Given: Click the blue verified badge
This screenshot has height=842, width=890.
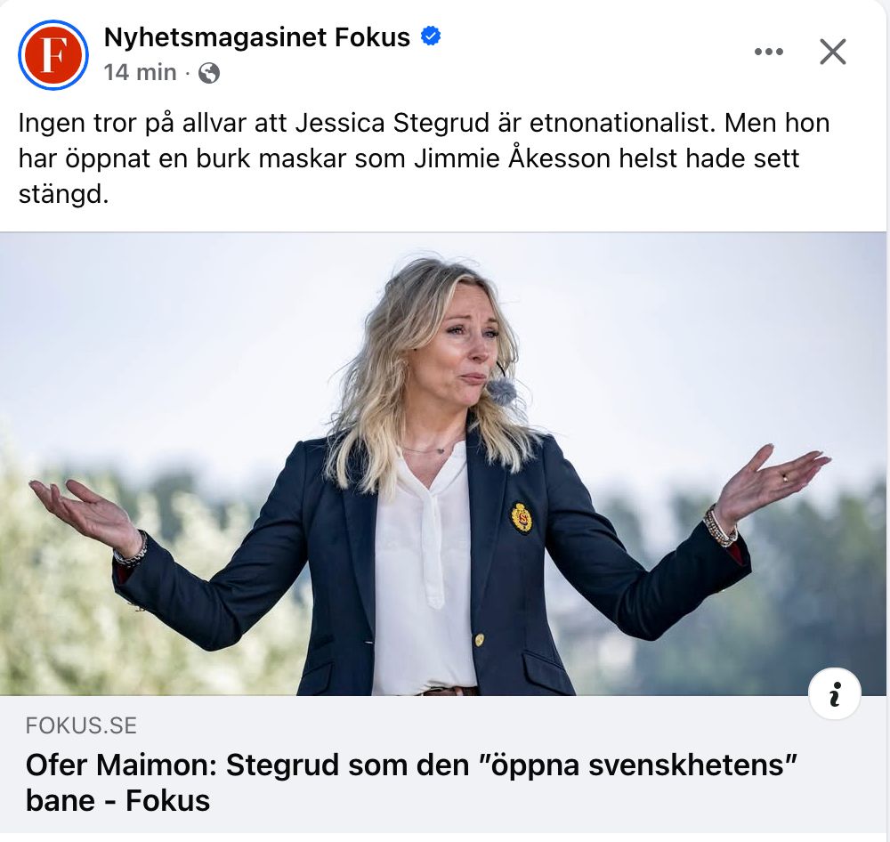Looking at the screenshot, I should click(431, 36).
